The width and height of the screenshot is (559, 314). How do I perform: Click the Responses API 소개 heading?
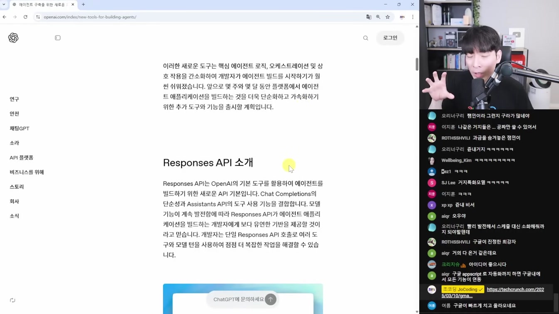click(208, 162)
